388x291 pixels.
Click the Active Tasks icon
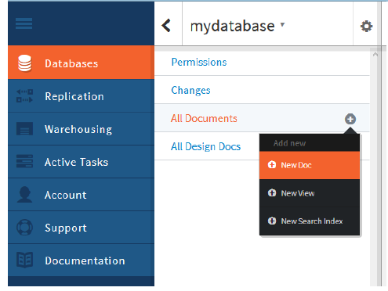(x=24, y=161)
